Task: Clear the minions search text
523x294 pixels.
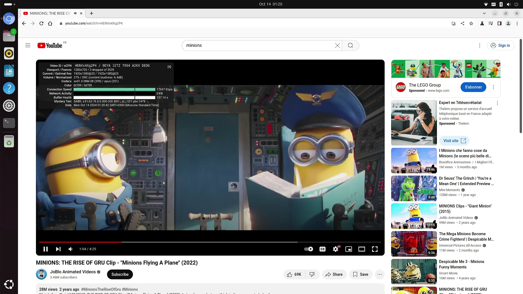Action: pyautogui.click(x=337, y=45)
